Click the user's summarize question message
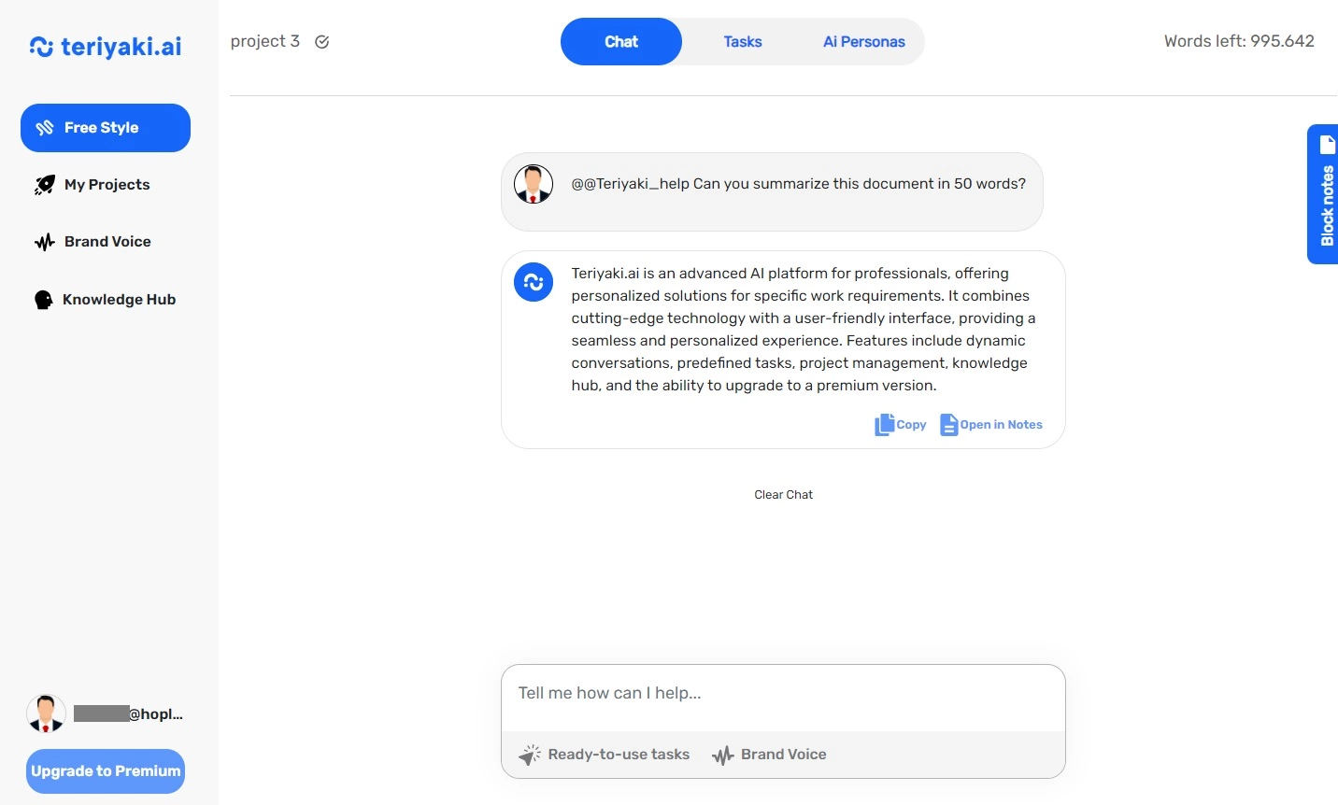The height and width of the screenshot is (805, 1338). click(799, 184)
